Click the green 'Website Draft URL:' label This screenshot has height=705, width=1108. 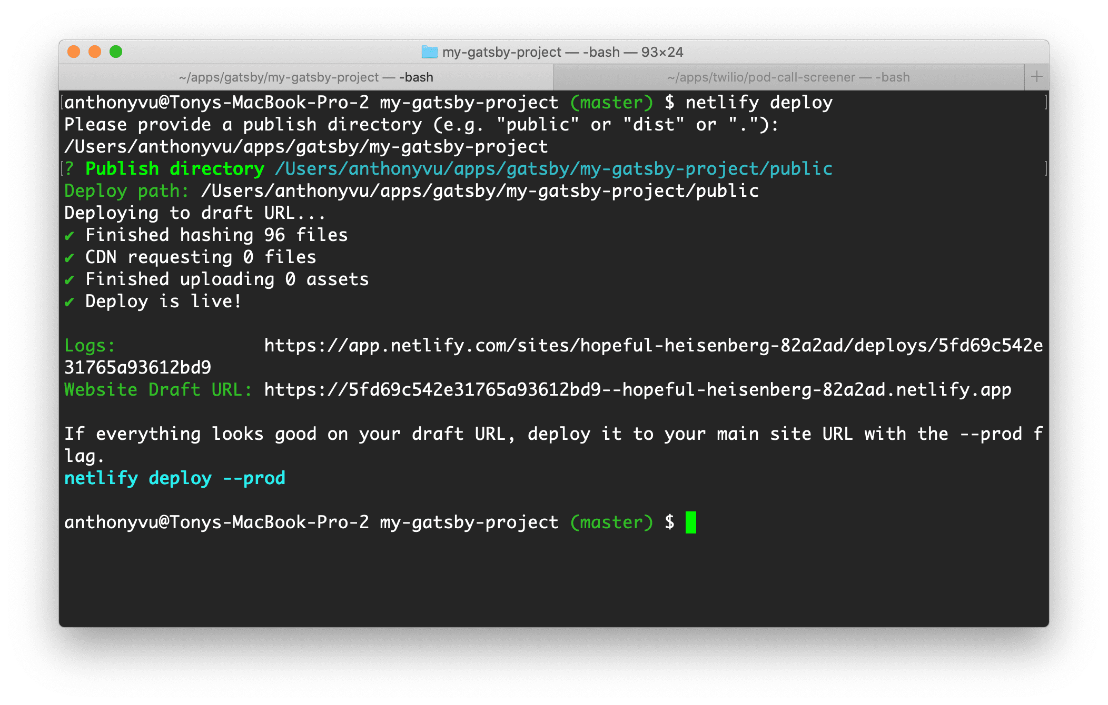[158, 390]
